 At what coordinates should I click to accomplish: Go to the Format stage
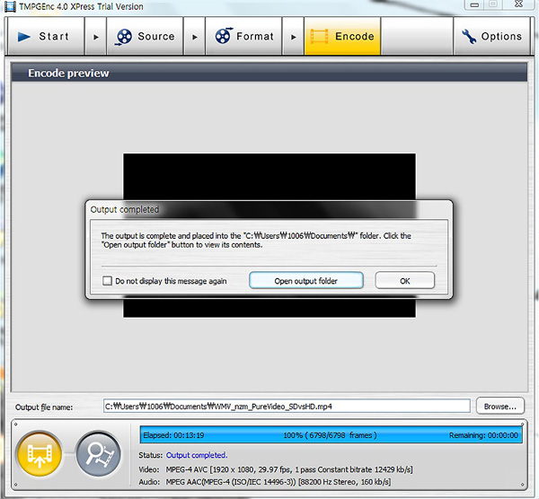(x=243, y=36)
